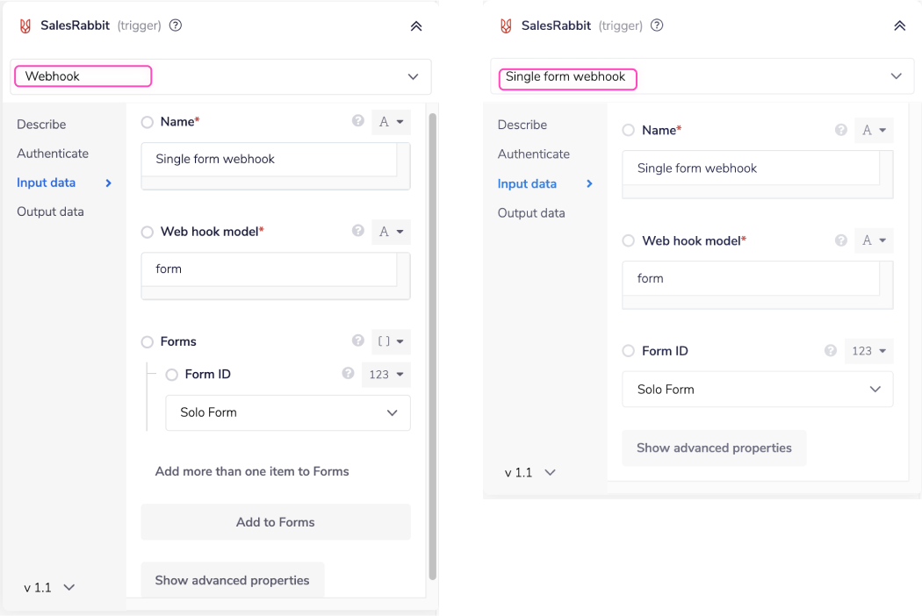Select the radio circle beside Form ID
The image size is (922, 616).
tap(171, 374)
